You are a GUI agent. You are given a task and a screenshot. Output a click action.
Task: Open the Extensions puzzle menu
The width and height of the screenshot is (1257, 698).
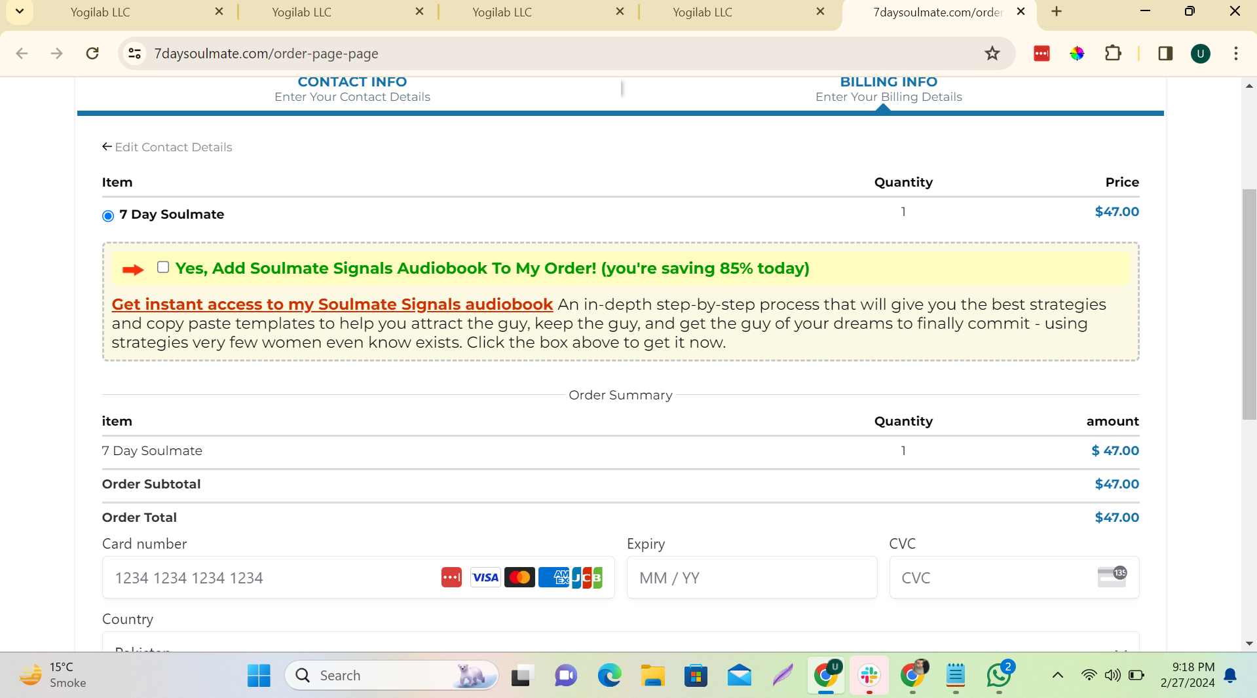click(x=1113, y=54)
